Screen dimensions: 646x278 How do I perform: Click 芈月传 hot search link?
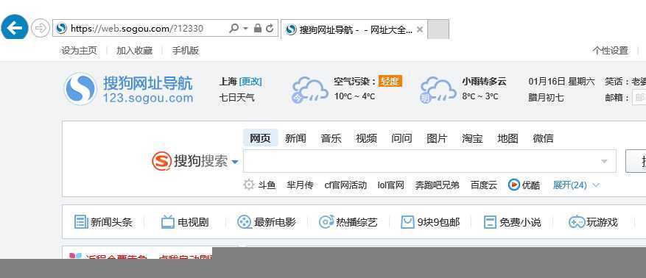click(x=300, y=185)
